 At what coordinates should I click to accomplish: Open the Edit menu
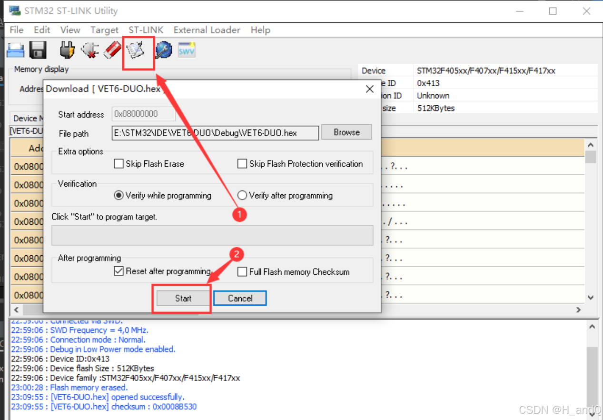42,30
